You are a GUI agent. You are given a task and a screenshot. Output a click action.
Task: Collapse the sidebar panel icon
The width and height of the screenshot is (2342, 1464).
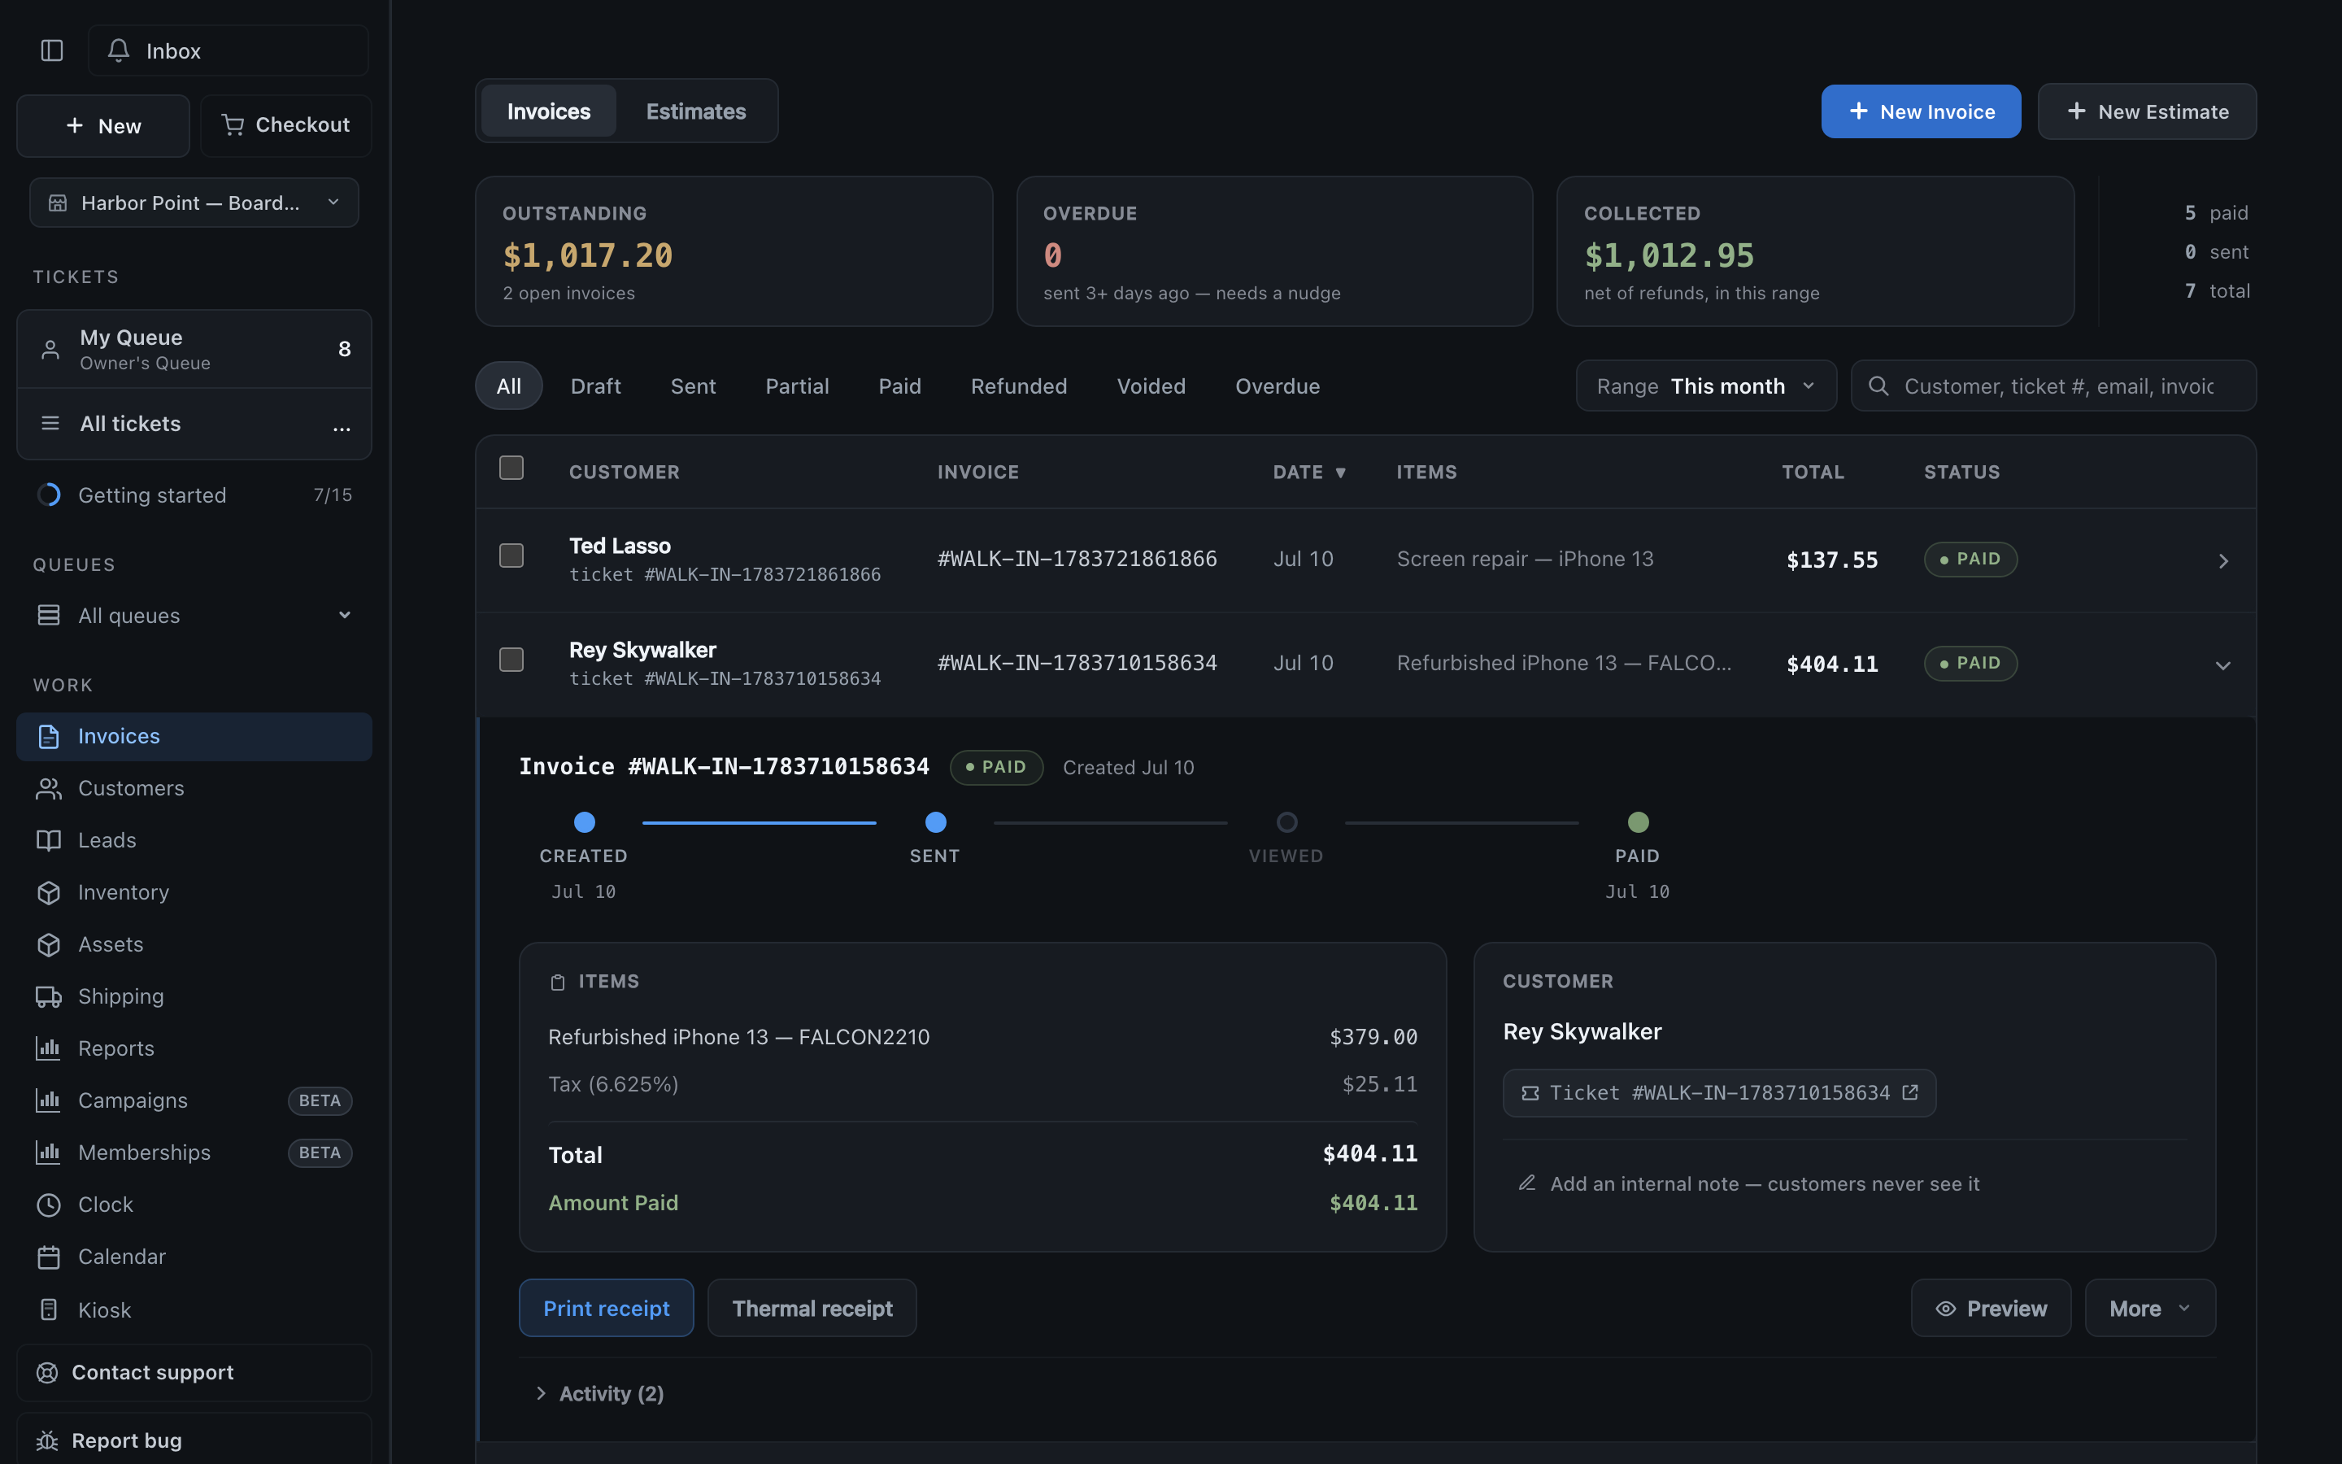click(x=52, y=50)
